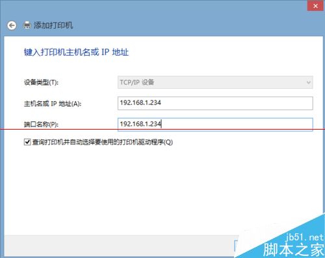Click the printer icon beside 添加打印机

[27, 25]
